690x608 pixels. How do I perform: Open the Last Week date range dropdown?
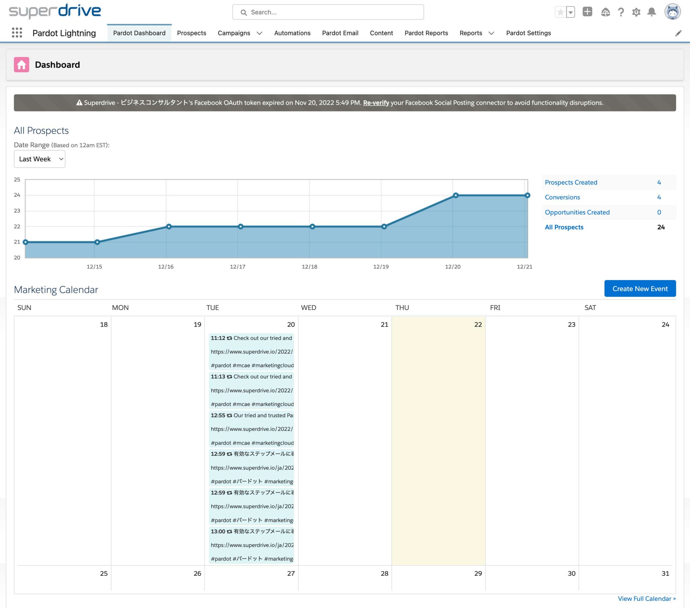tap(39, 159)
